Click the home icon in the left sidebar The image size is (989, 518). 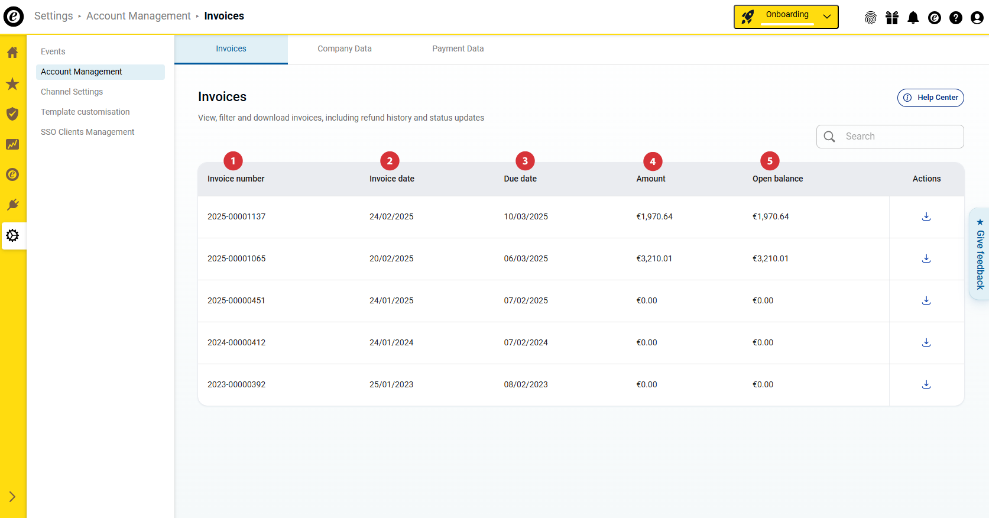tap(12, 53)
